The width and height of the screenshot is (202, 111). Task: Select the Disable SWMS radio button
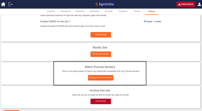144,21
